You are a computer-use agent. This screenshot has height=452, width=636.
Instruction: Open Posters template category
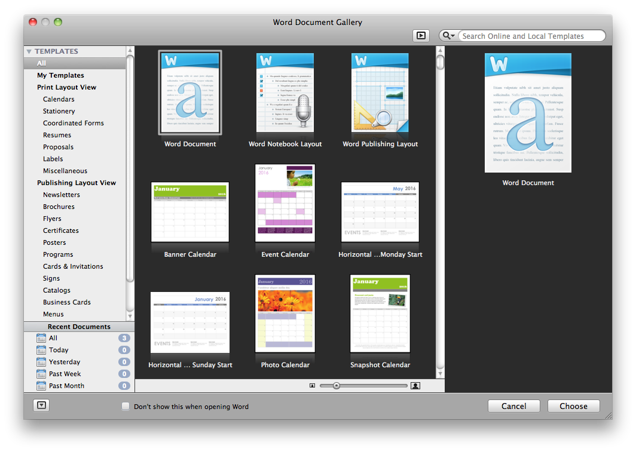(x=54, y=242)
